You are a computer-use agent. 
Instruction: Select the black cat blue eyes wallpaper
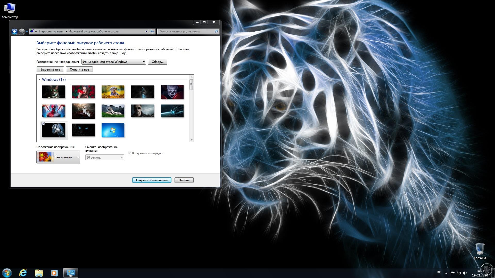pos(83,130)
